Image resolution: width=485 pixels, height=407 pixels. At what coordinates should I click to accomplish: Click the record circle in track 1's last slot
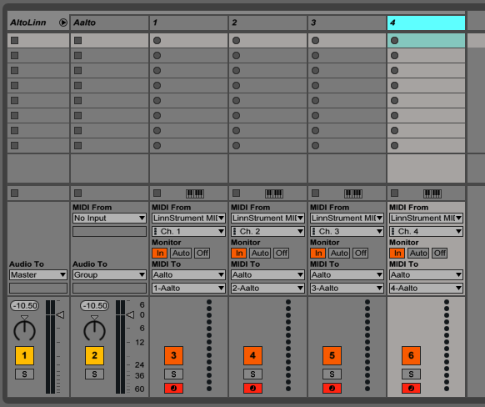point(157,145)
